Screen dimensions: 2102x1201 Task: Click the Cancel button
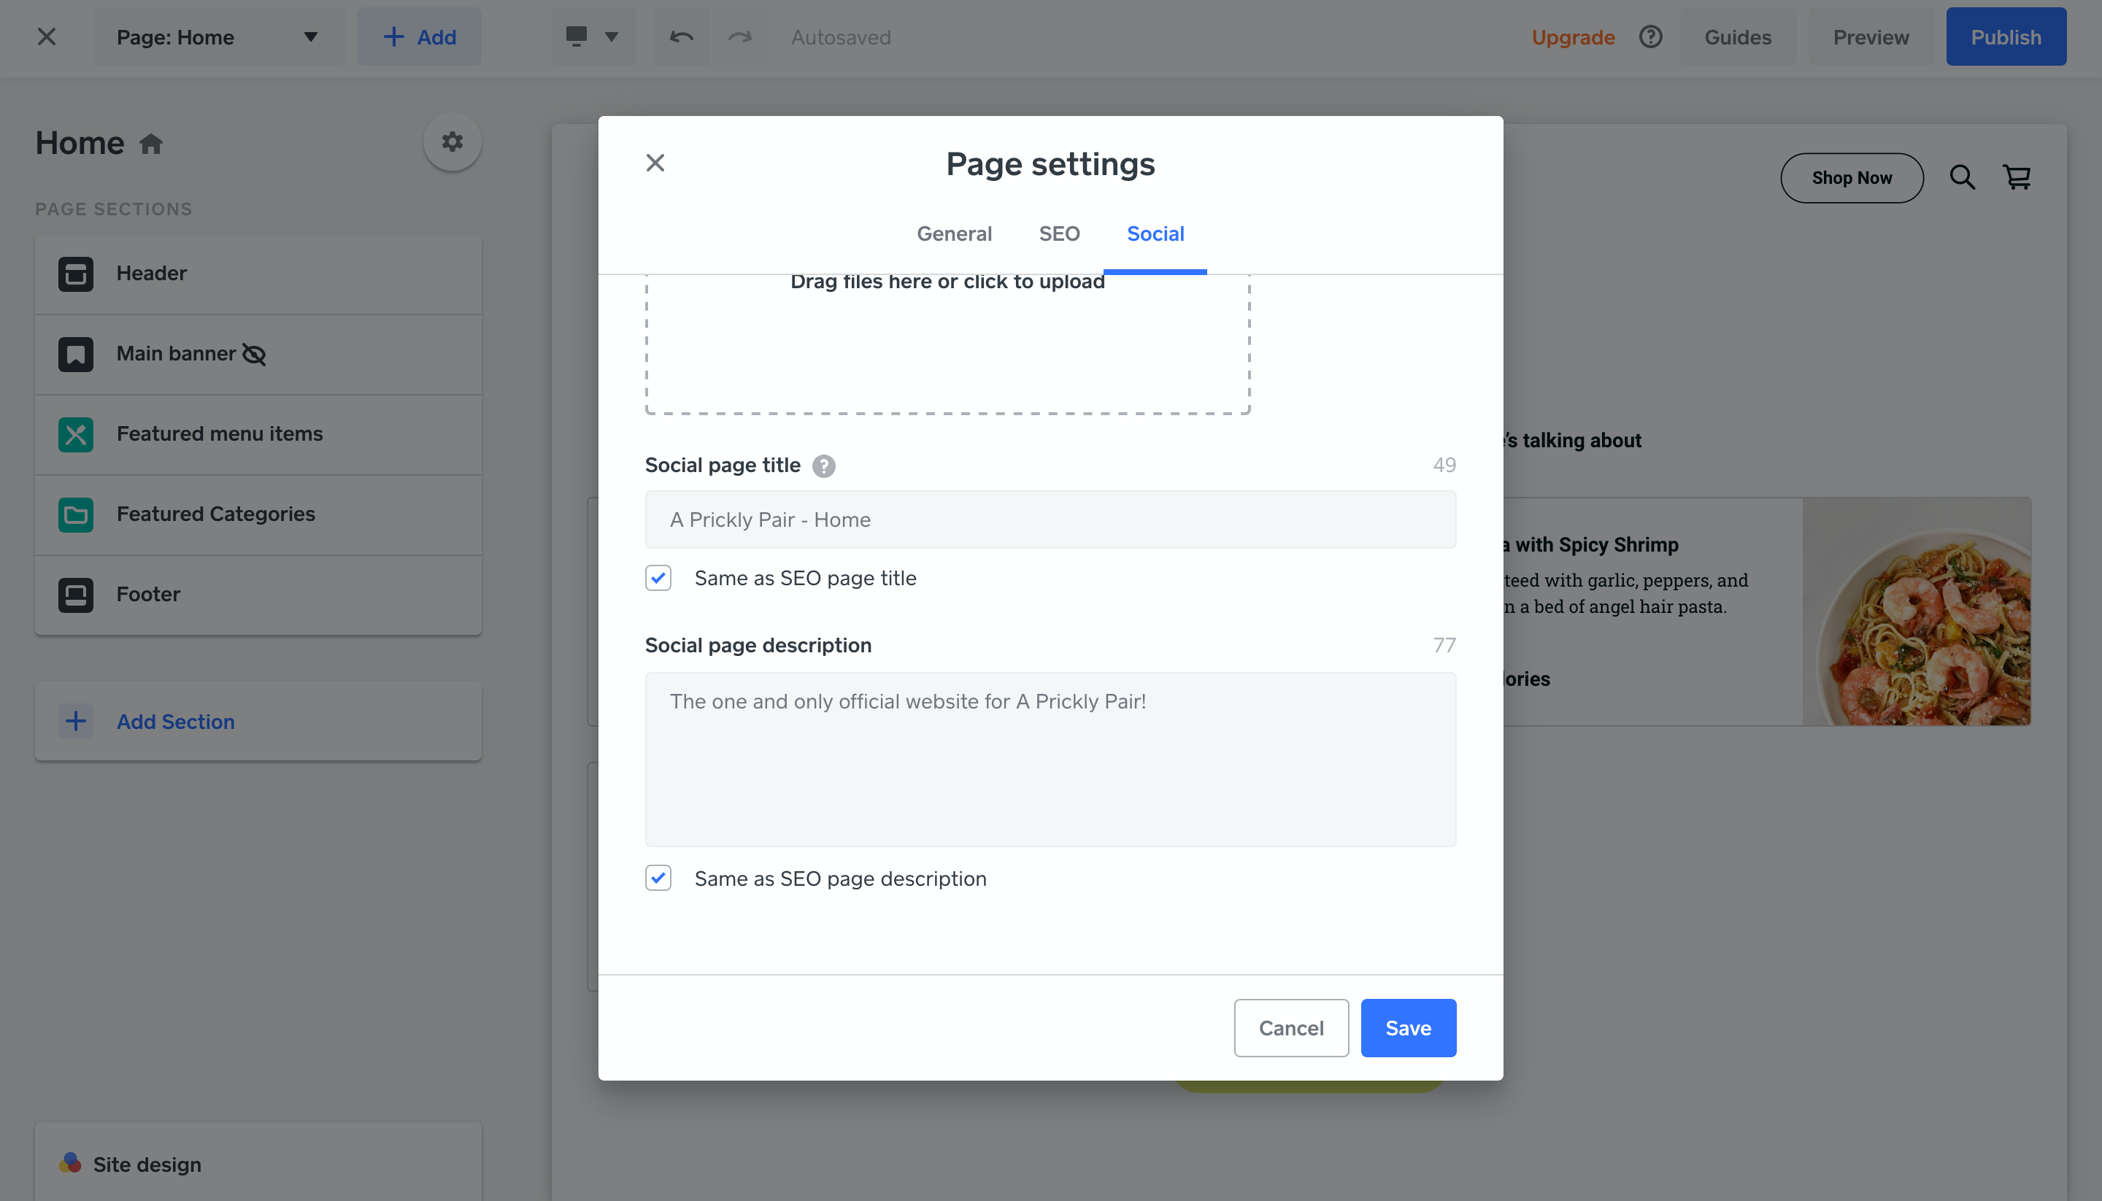click(1290, 1028)
